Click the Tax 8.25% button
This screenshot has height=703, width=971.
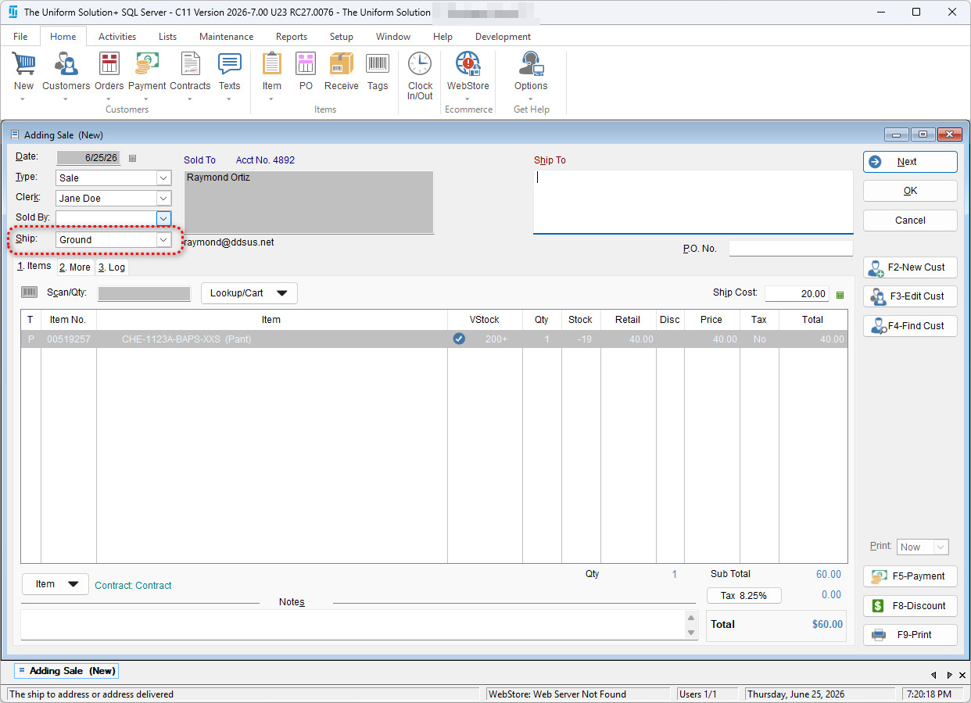click(x=743, y=596)
